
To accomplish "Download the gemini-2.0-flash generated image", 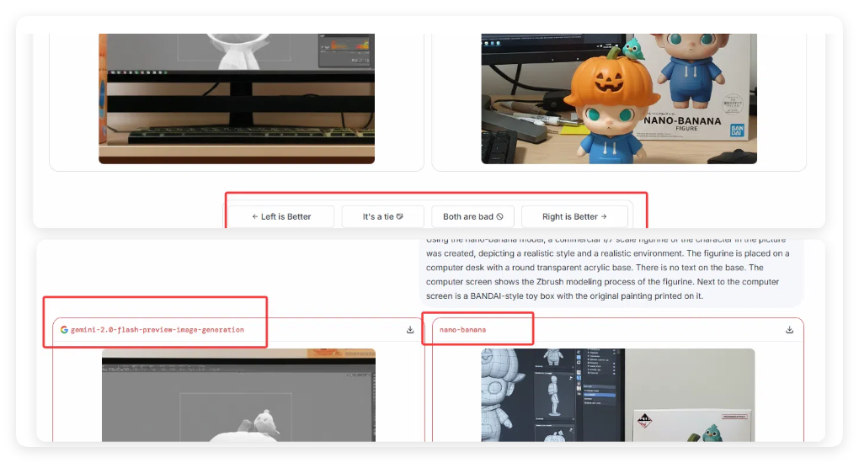I will click(x=410, y=330).
